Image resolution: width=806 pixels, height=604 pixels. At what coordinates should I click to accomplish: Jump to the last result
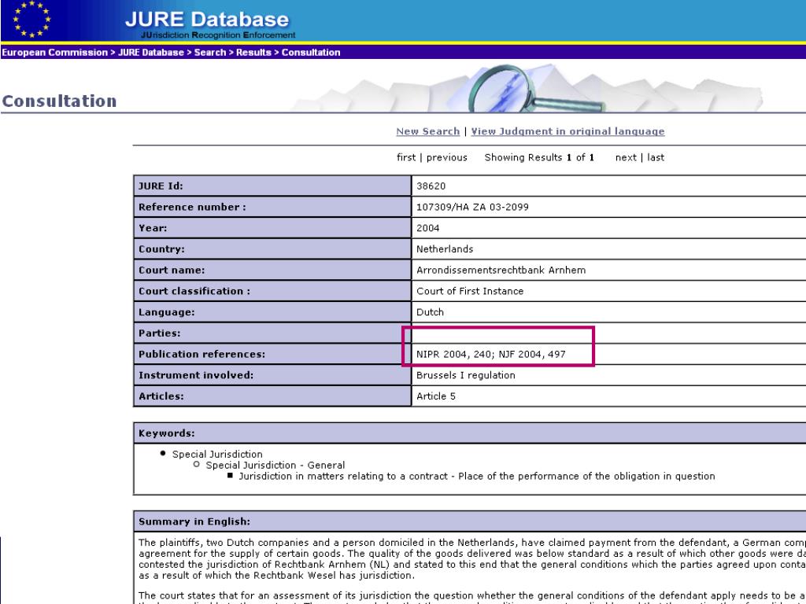(656, 157)
